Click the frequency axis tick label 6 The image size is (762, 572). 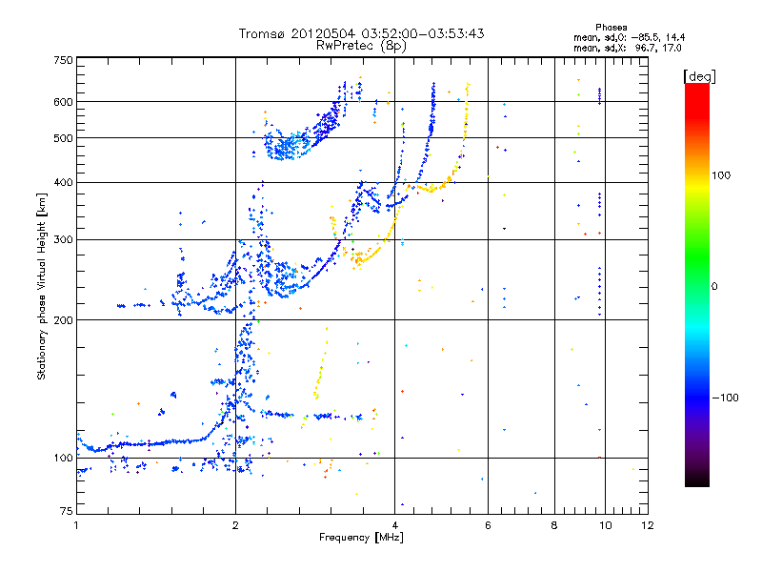point(488,525)
